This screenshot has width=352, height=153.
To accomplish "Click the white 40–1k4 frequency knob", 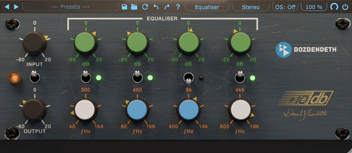I will point(86,110).
